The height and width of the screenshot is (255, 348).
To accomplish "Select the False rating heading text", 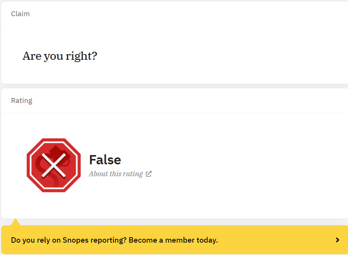I will tap(105, 160).
